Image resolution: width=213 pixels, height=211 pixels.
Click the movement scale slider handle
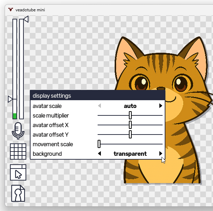(99, 144)
